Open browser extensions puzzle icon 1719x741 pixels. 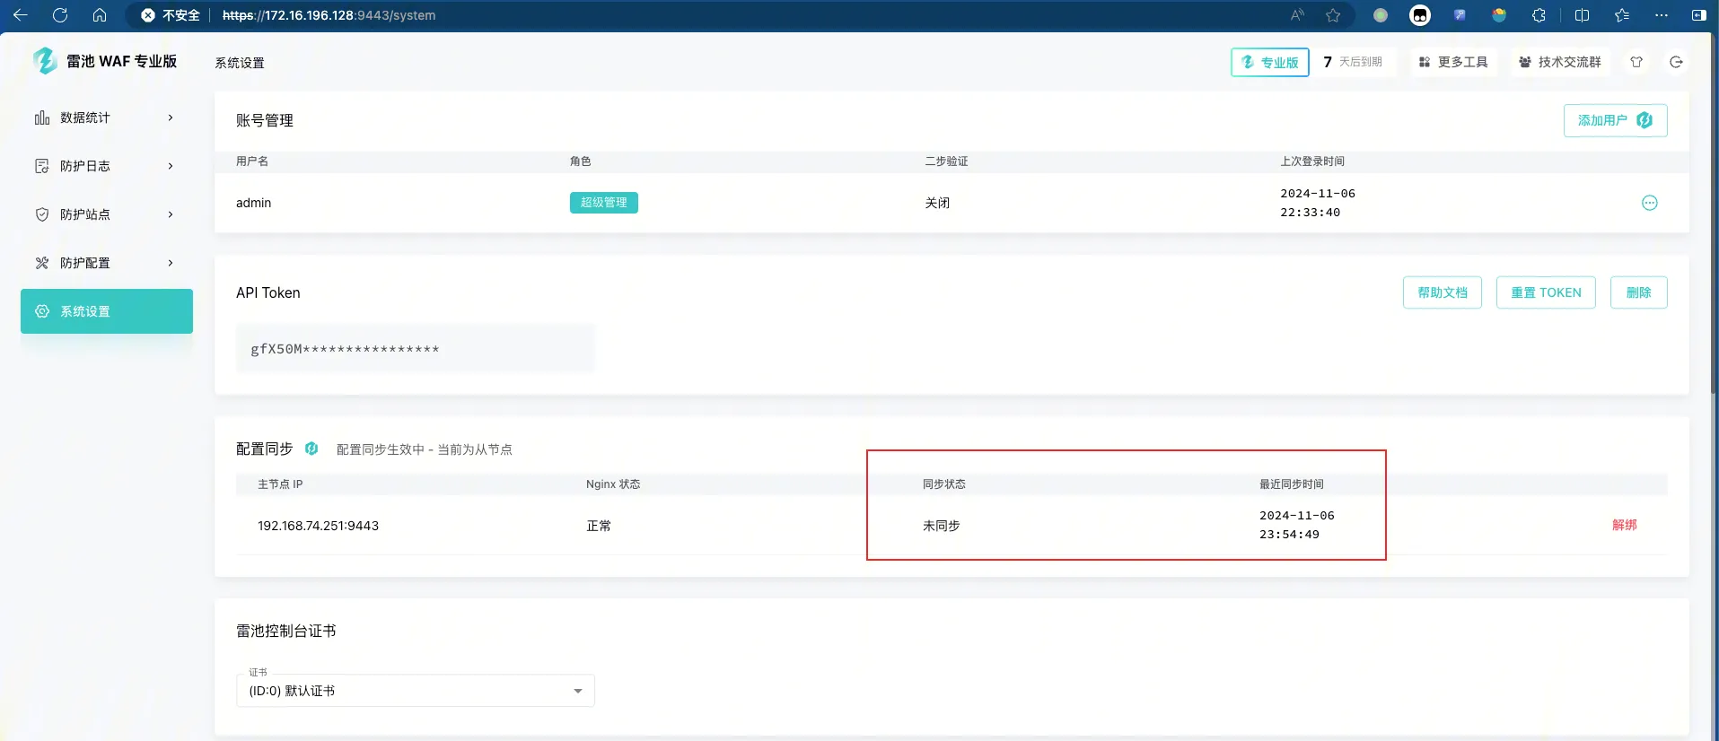click(x=1539, y=15)
